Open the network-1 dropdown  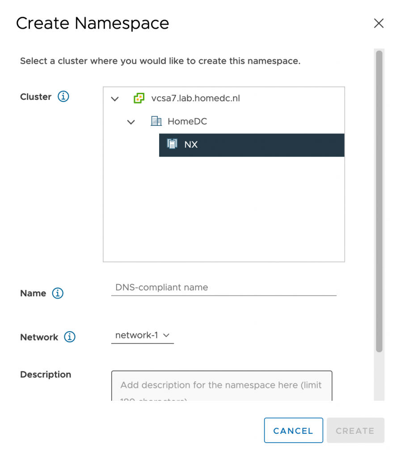click(142, 335)
